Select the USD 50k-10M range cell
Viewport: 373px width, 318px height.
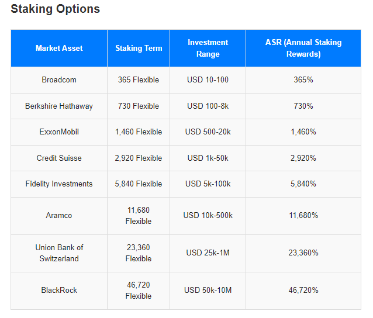point(208,291)
